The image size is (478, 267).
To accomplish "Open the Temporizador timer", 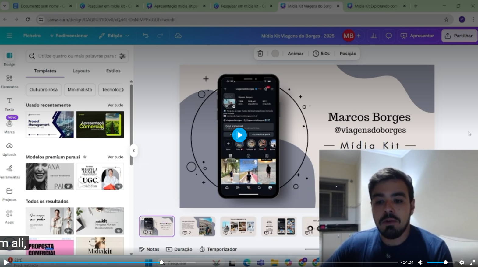I will point(218,249).
